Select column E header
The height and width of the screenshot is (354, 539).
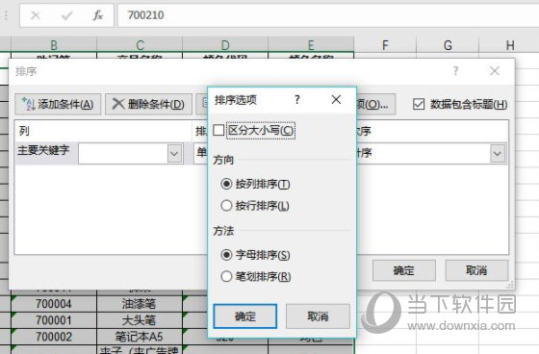point(311,44)
